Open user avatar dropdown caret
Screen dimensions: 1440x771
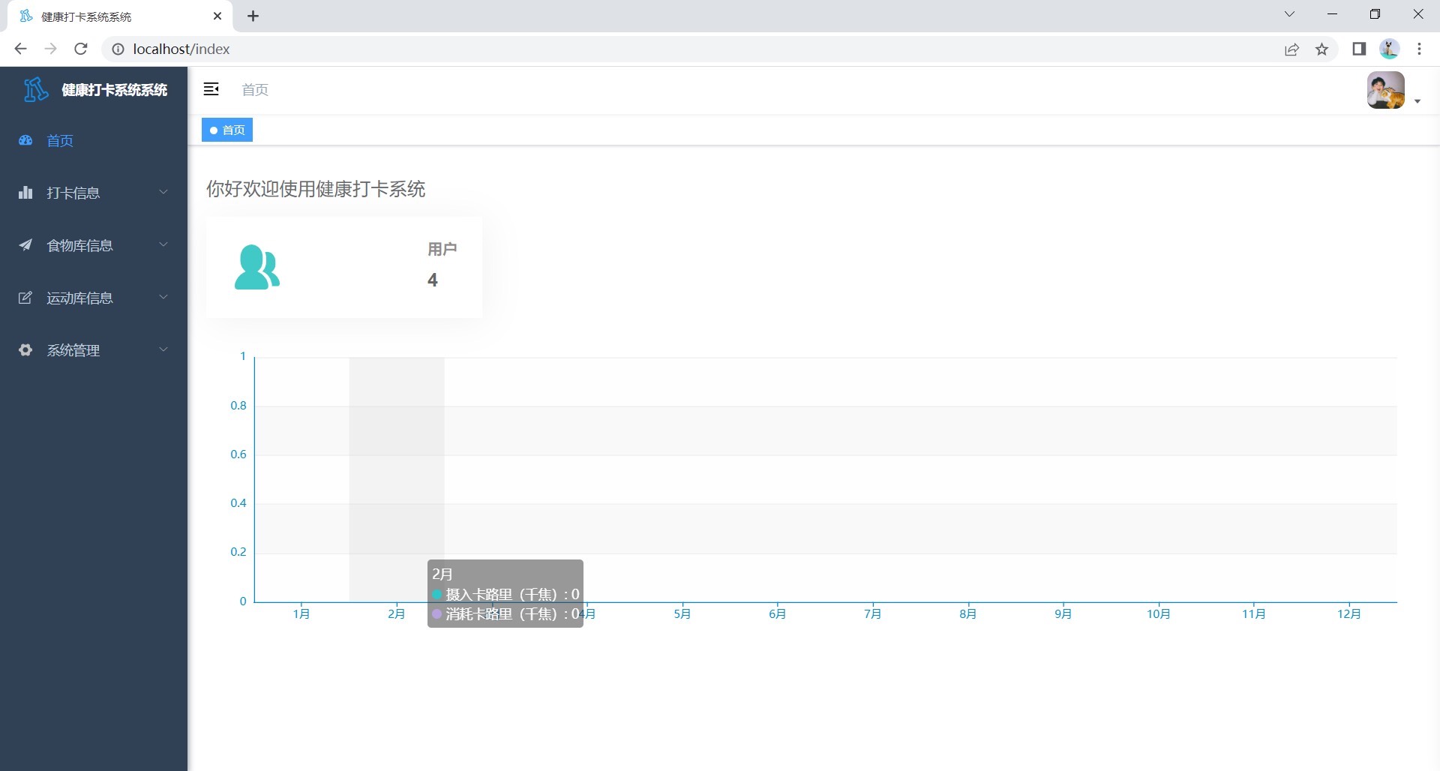coord(1417,101)
